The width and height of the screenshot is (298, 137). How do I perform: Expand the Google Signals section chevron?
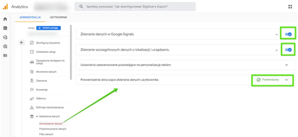[x=276, y=34]
